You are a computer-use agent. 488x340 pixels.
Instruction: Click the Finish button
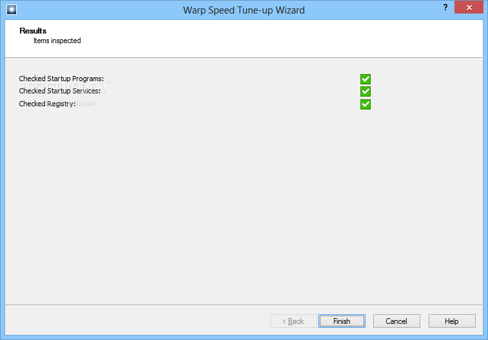(342, 321)
